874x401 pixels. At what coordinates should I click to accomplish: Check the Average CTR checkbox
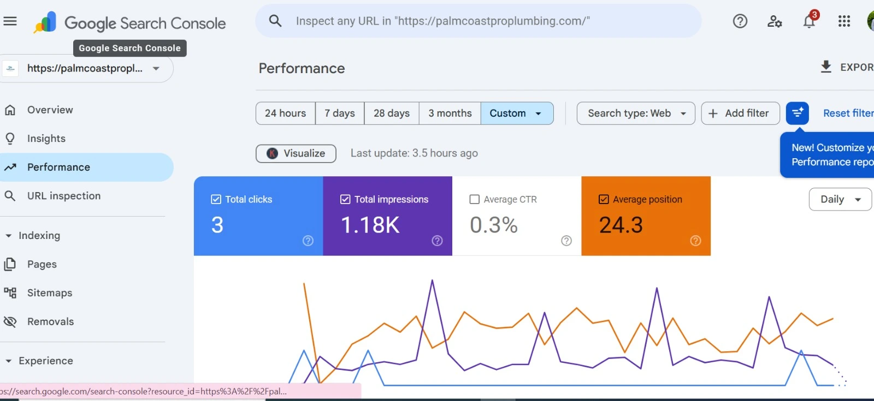(475, 199)
